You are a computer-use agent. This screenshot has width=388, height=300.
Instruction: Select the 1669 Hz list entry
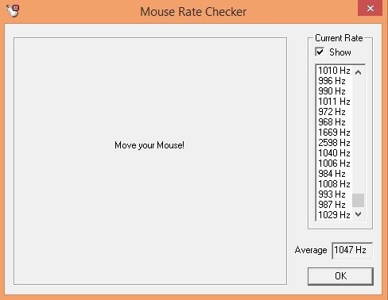(334, 133)
